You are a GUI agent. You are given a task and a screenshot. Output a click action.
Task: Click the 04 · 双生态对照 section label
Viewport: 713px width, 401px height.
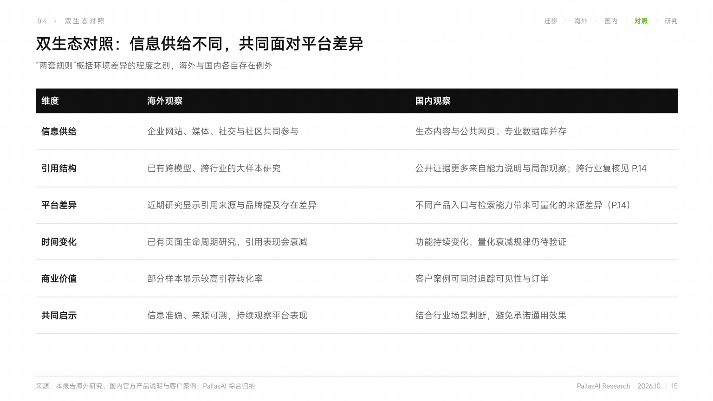coord(71,21)
